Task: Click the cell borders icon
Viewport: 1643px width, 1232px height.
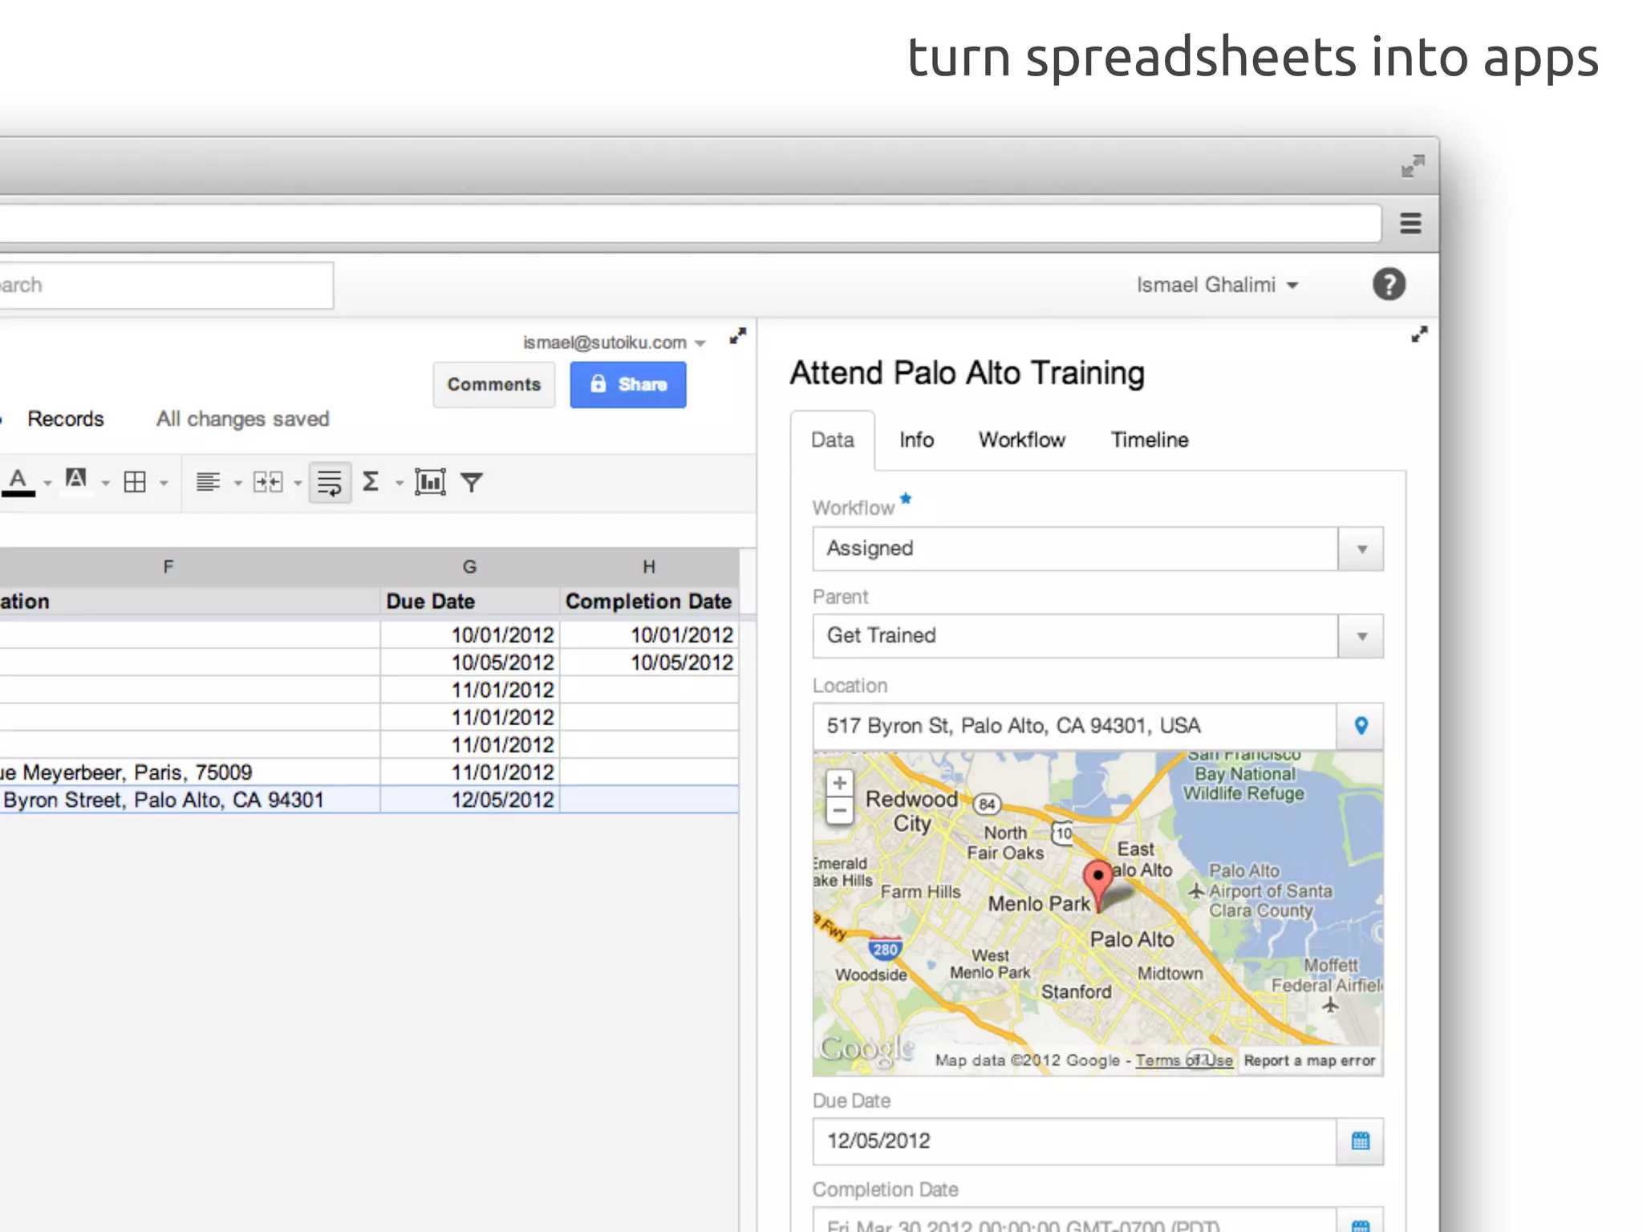Action: [x=135, y=482]
